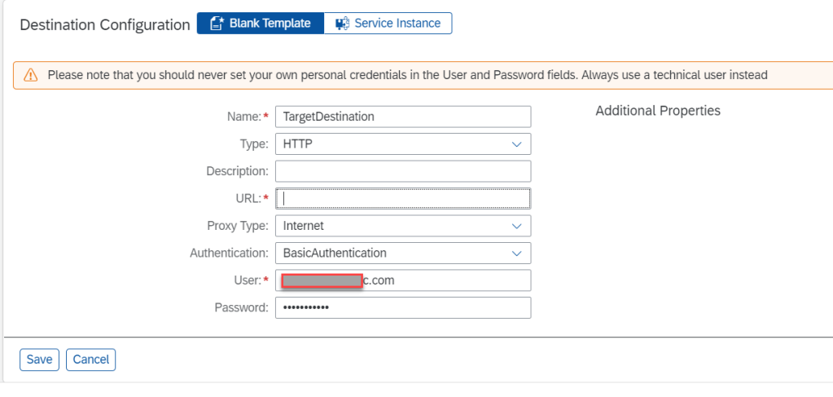833x397 pixels.
Task: Click inside the URL text field
Action: click(x=403, y=199)
